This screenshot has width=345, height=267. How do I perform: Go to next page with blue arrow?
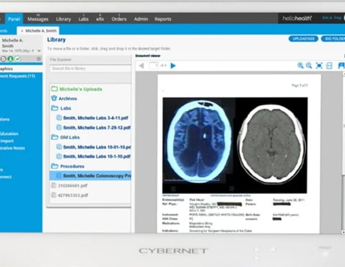(173, 66)
